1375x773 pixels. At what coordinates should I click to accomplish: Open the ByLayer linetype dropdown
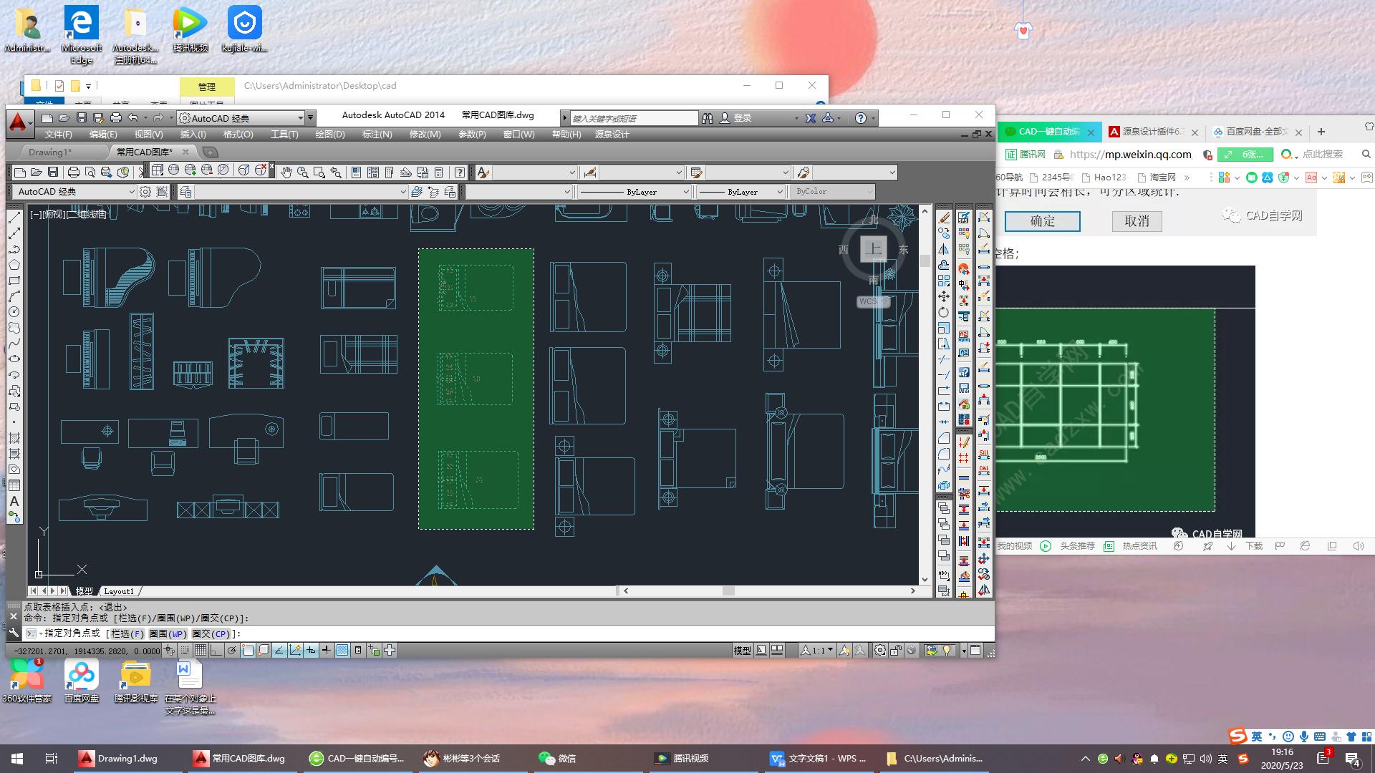[635, 192]
